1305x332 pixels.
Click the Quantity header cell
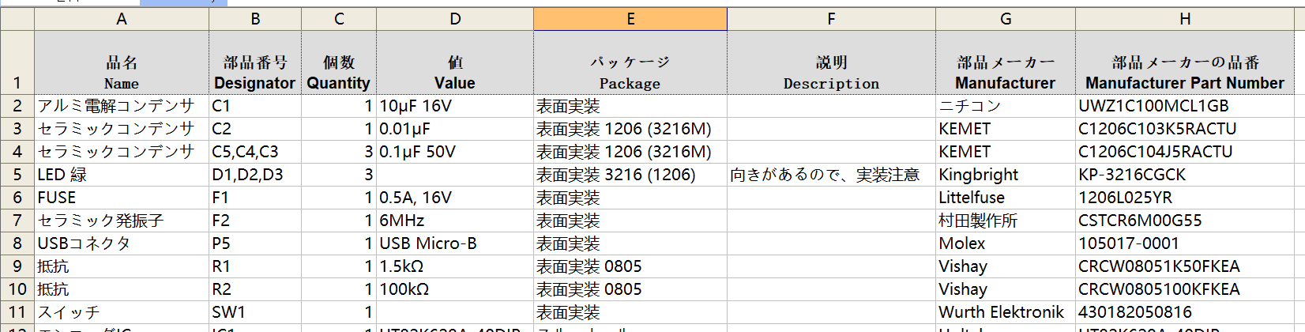pyautogui.click(x=339, y=62)
